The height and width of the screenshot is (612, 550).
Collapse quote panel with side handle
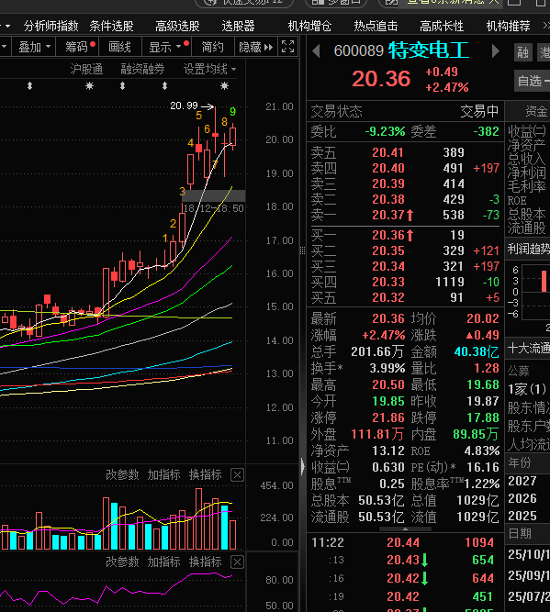(x=303, y=466)
